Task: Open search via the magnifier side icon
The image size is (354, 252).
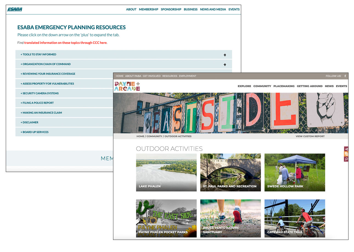Action: tap(346, 159)
